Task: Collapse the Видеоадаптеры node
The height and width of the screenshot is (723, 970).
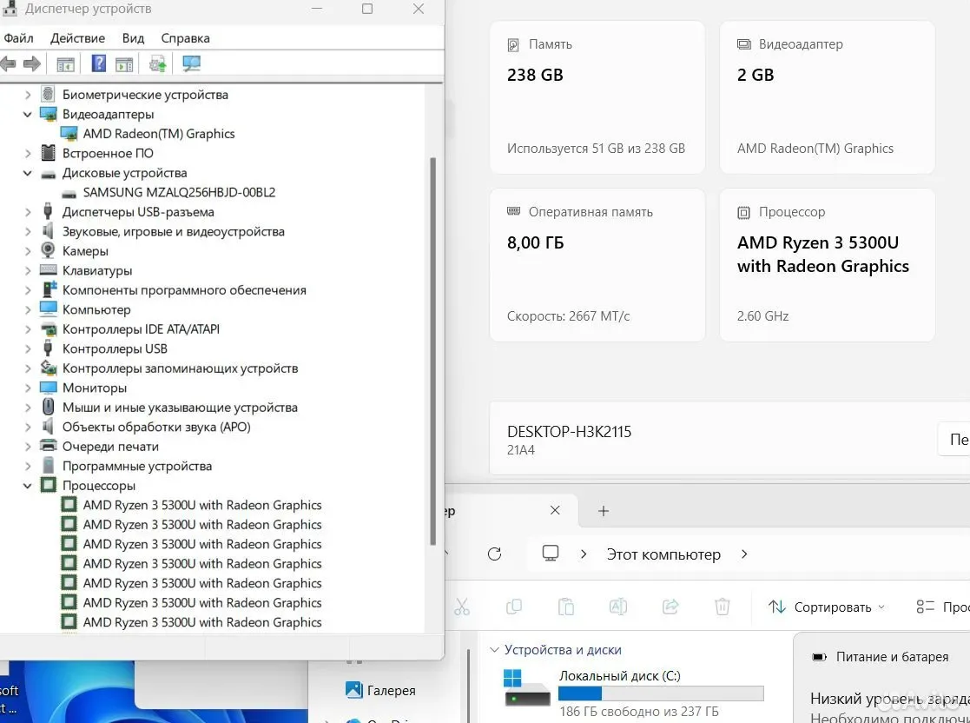Action: click(x=28, y=115)
